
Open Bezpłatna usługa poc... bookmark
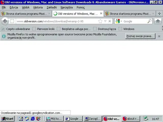tap(74, 29)
